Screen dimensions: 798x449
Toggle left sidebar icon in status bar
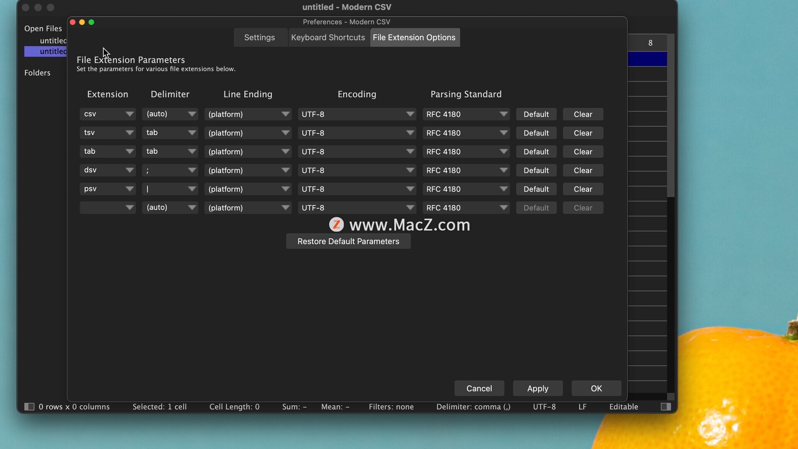pos(29,407)
